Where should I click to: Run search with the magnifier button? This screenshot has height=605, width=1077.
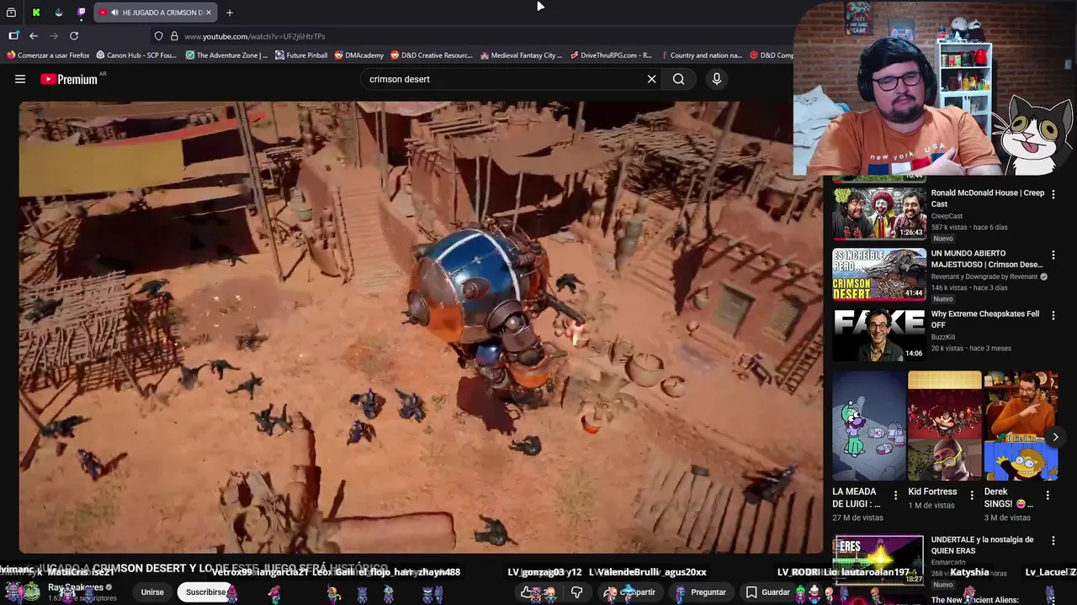[678, 79]
